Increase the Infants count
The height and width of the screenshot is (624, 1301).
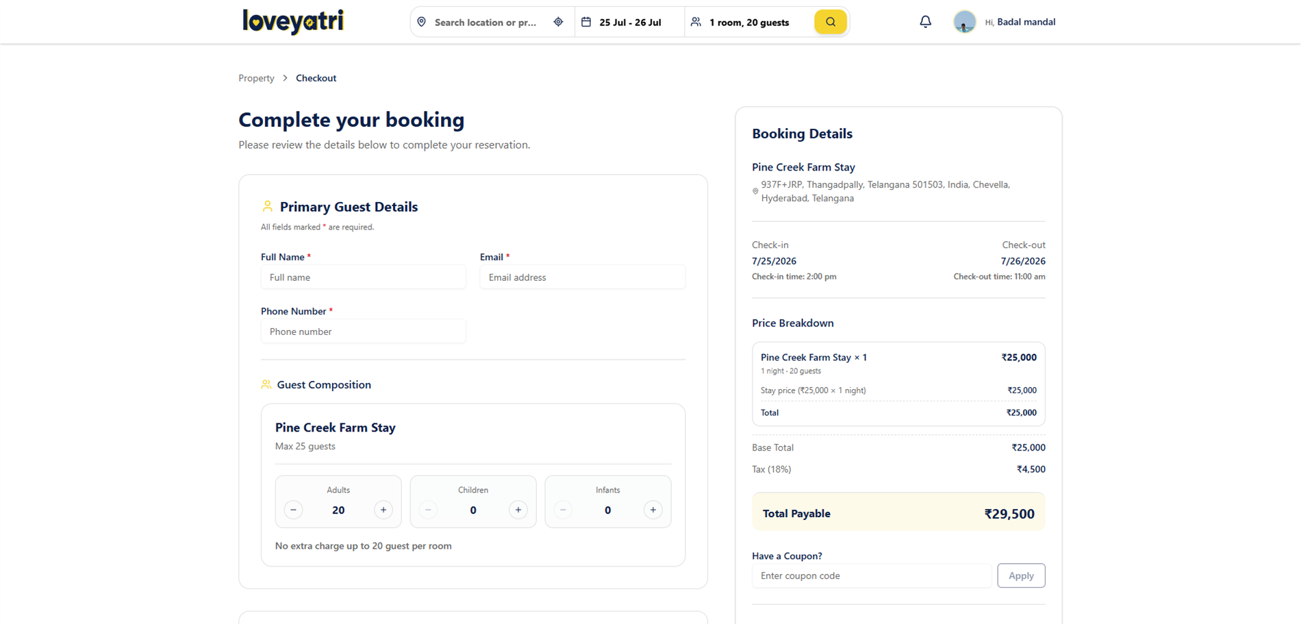click(x=653, y=510)
